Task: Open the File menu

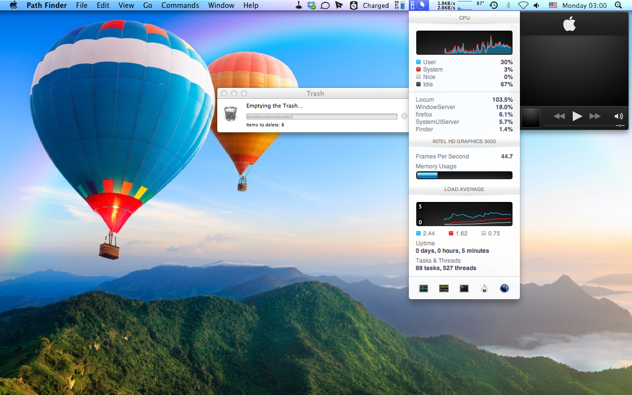Action: click(82, 5)
